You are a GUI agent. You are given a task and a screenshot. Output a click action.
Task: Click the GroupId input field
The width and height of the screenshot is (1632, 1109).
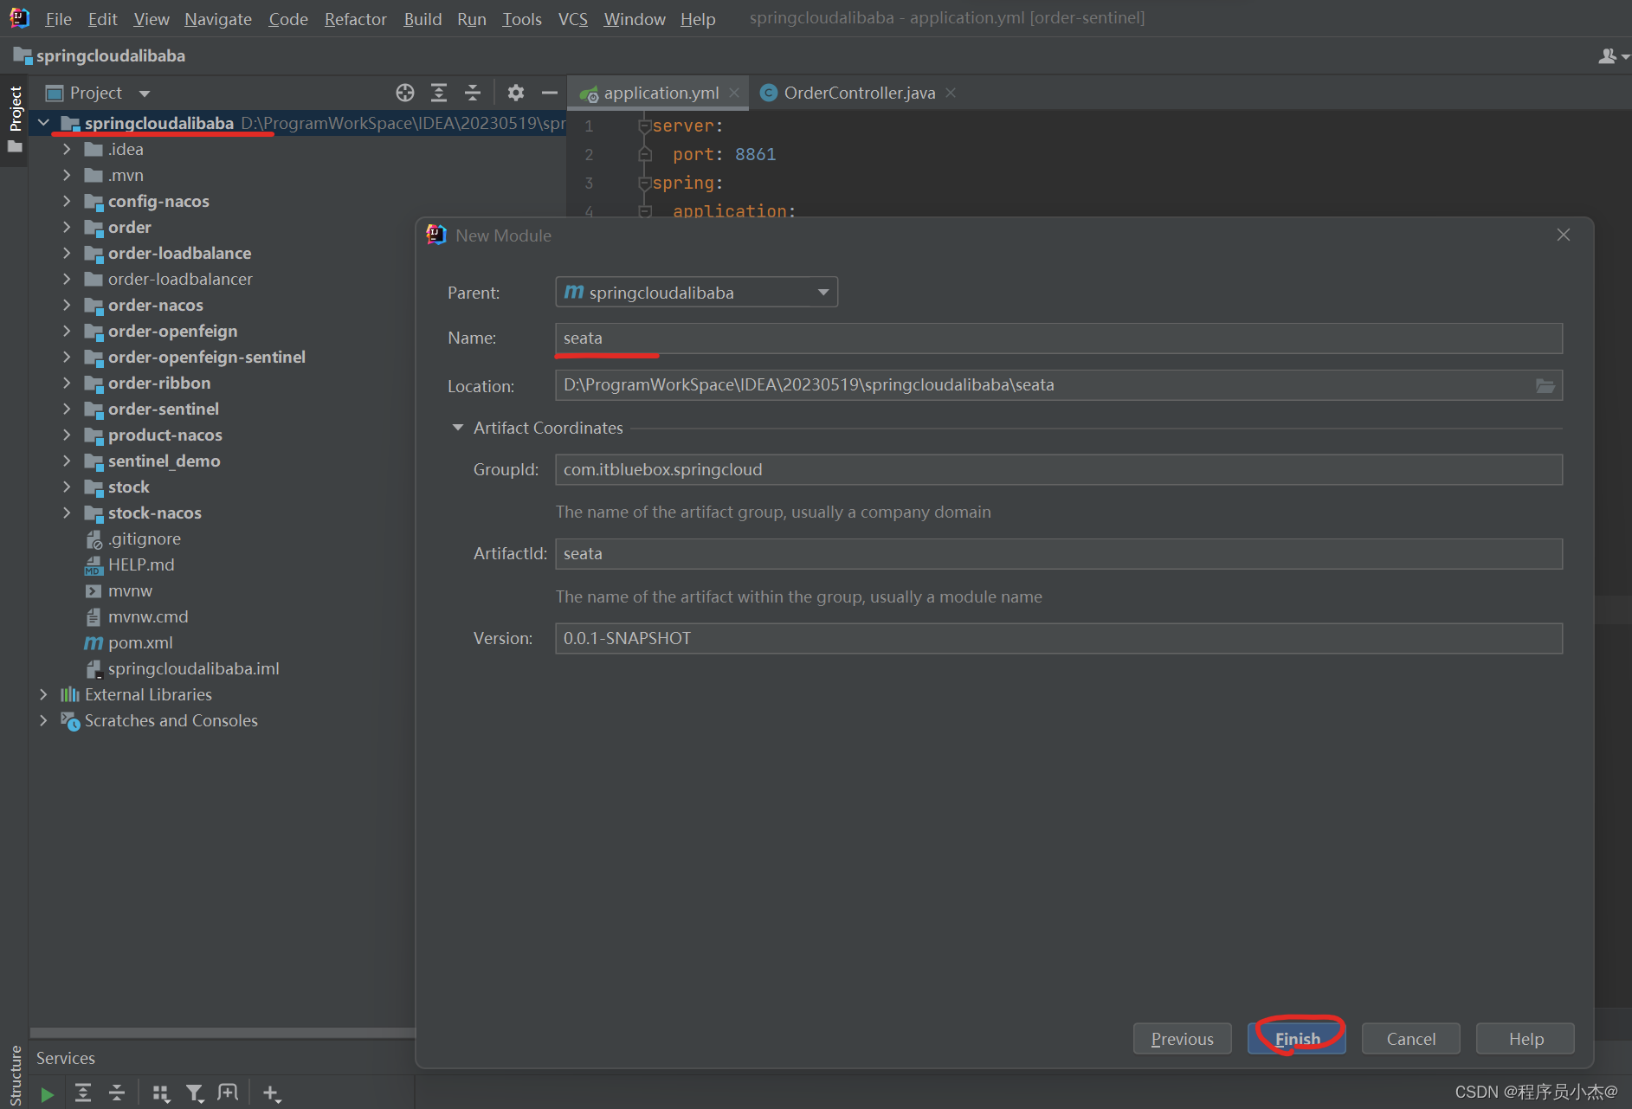(x=1058, y=469)
